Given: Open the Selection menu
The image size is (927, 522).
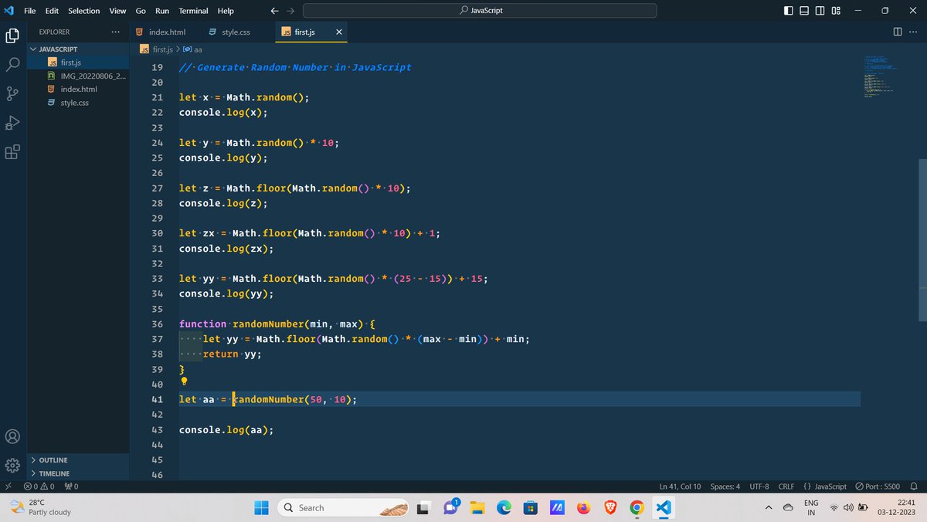Looking at the screenshot, I should [x=84, y=11].
